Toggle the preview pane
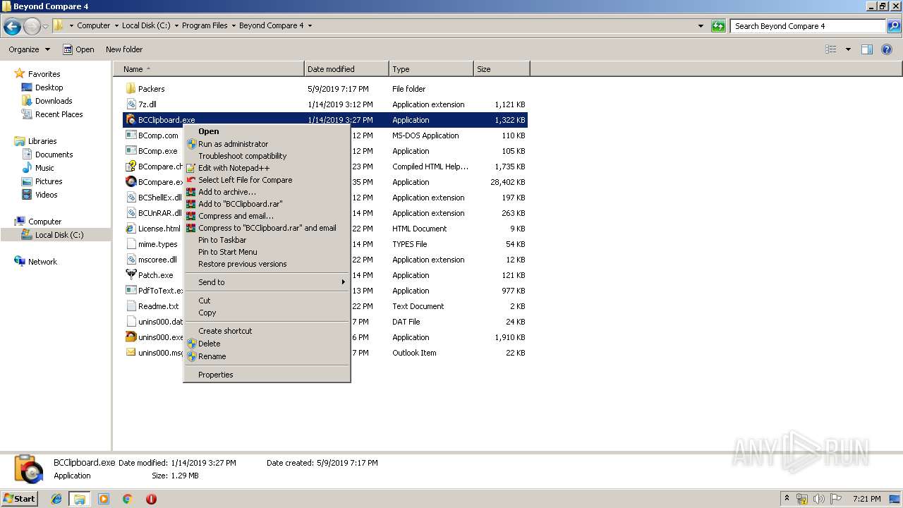 pyautogui.click(x=867, y=49)
